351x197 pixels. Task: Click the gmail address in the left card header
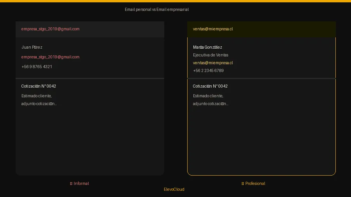(50, 29)
